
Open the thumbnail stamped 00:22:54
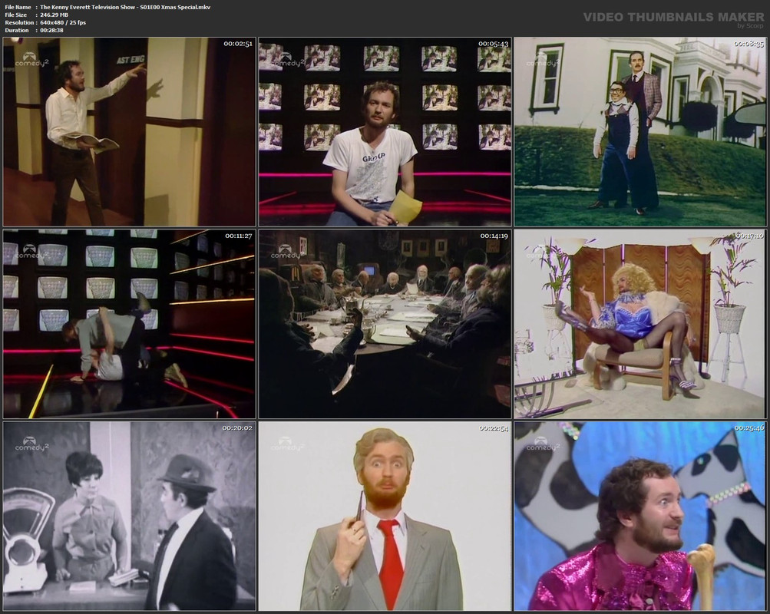pos(385,517)
